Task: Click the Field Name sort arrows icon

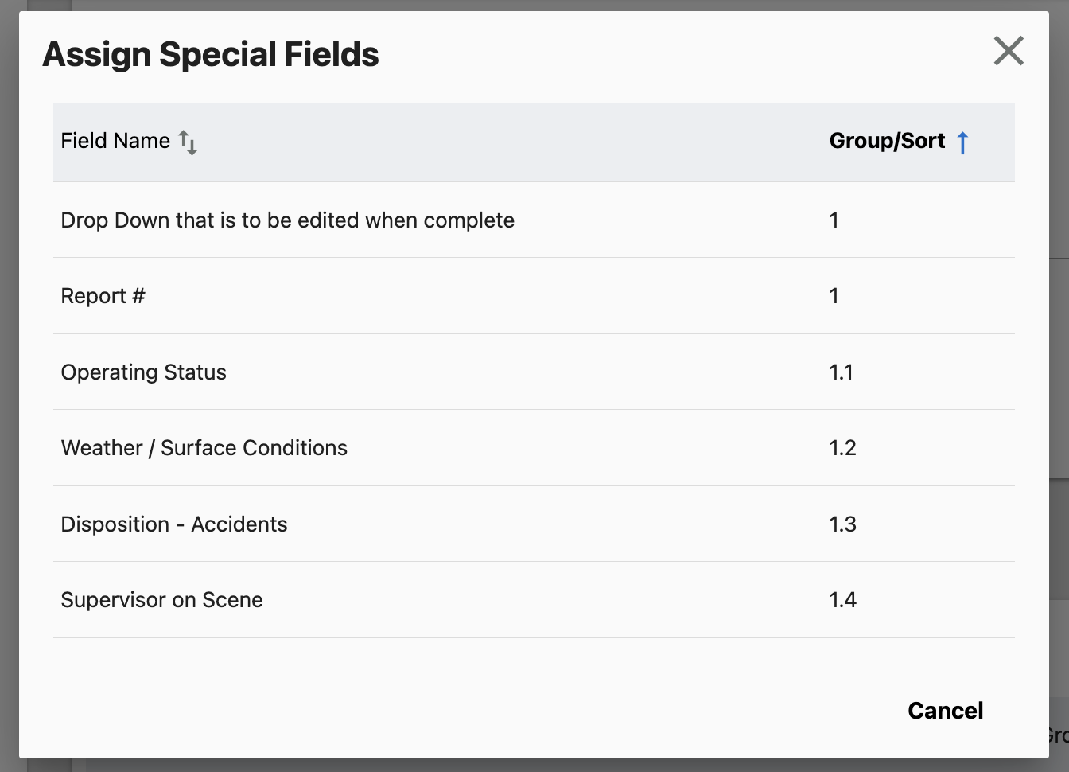Action: [188, 142]
